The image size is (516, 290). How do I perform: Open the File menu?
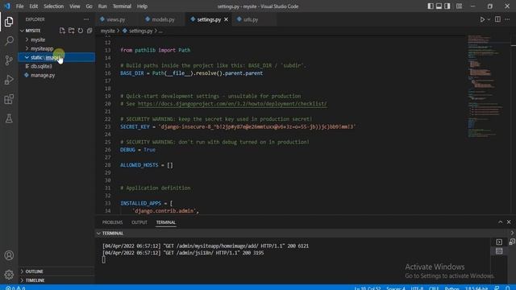[19, 6]
